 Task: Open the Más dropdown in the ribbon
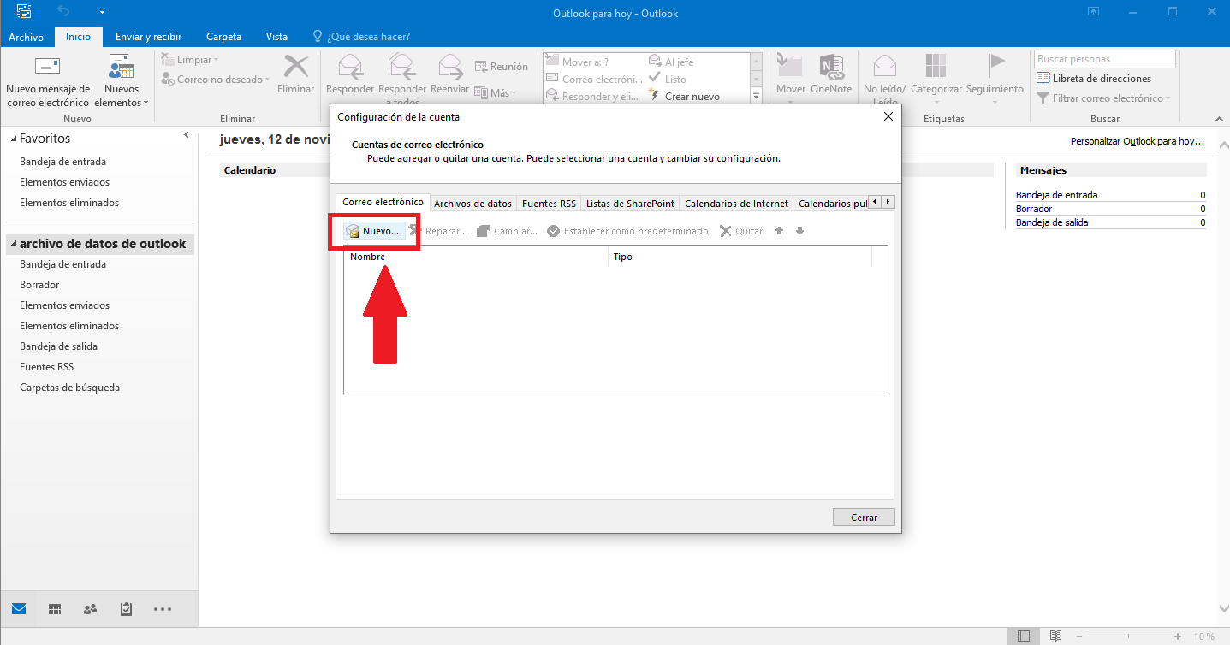point(495,93)
